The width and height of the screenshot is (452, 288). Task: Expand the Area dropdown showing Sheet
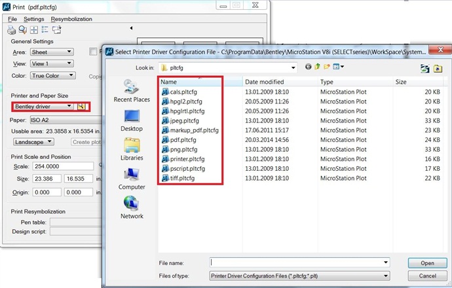[51, 52]
